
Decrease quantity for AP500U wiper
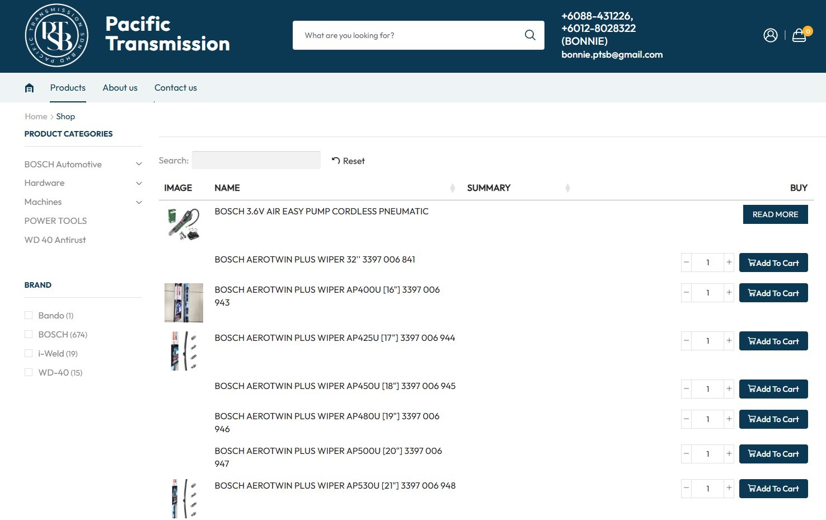click(687, 454)
